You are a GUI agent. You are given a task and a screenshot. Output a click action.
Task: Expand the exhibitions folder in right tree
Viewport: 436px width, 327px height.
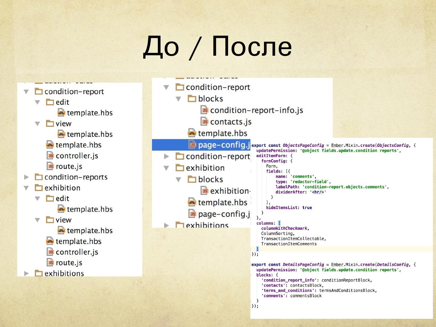166,225
